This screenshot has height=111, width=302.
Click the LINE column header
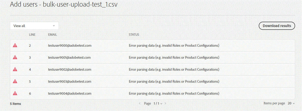[x=32, y=35]
